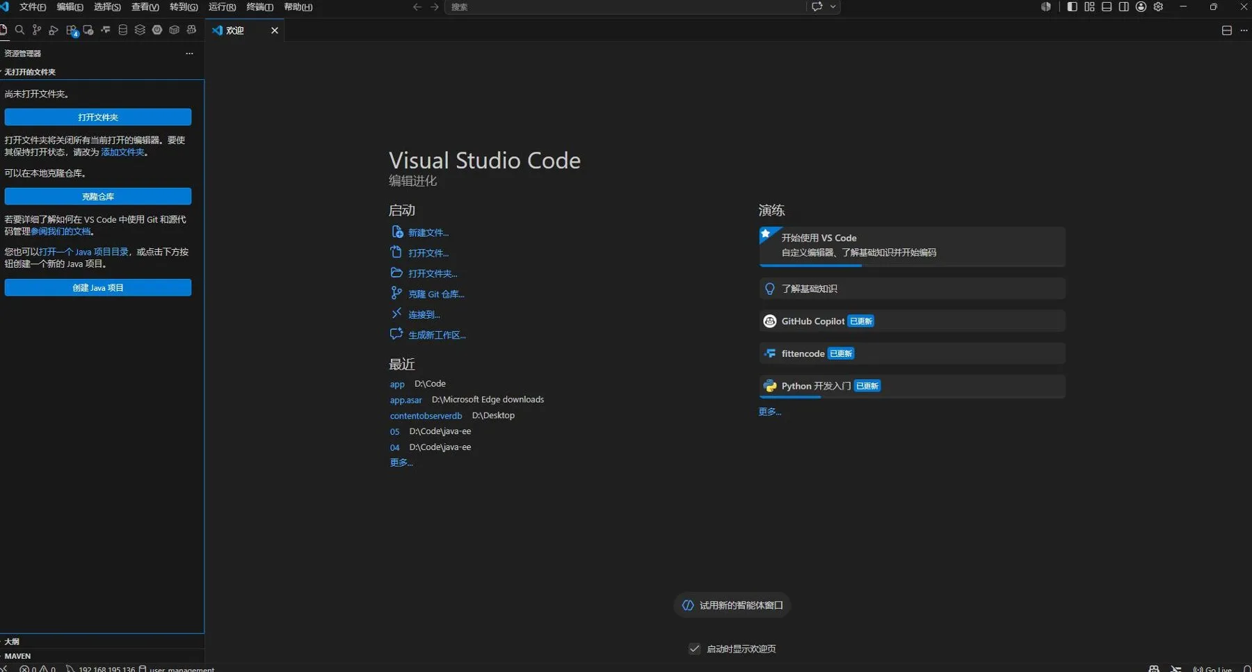
Task: Click the 克隆 Git 仓库... link
Action: point(436,294)
